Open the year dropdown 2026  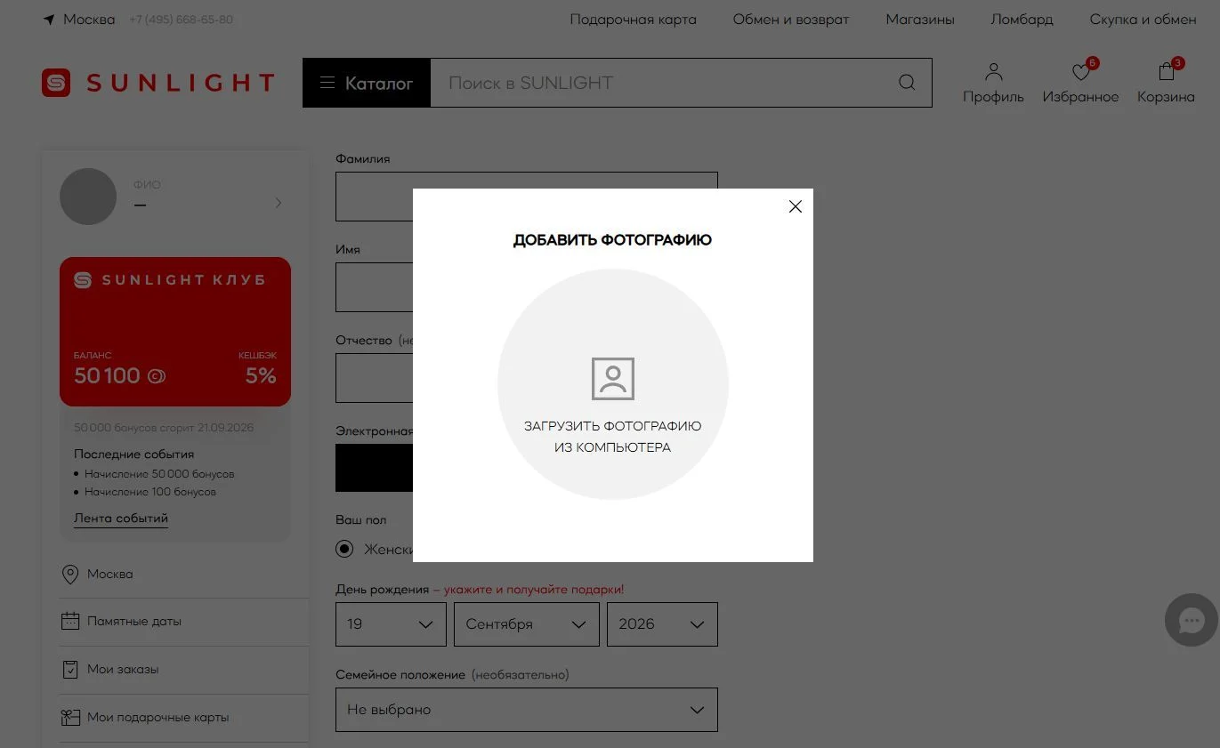point(662,624)
